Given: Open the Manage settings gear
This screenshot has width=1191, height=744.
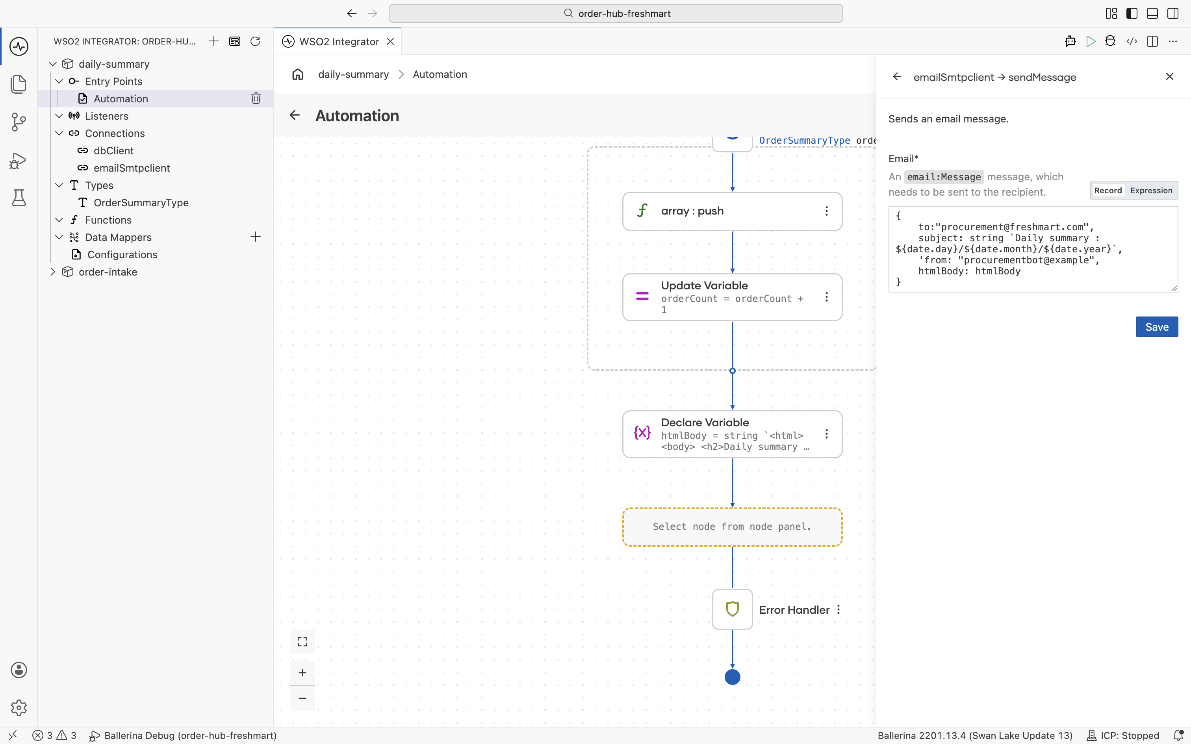Looking at the screenshot, I should pyautogui.click(x=19, y=708).
